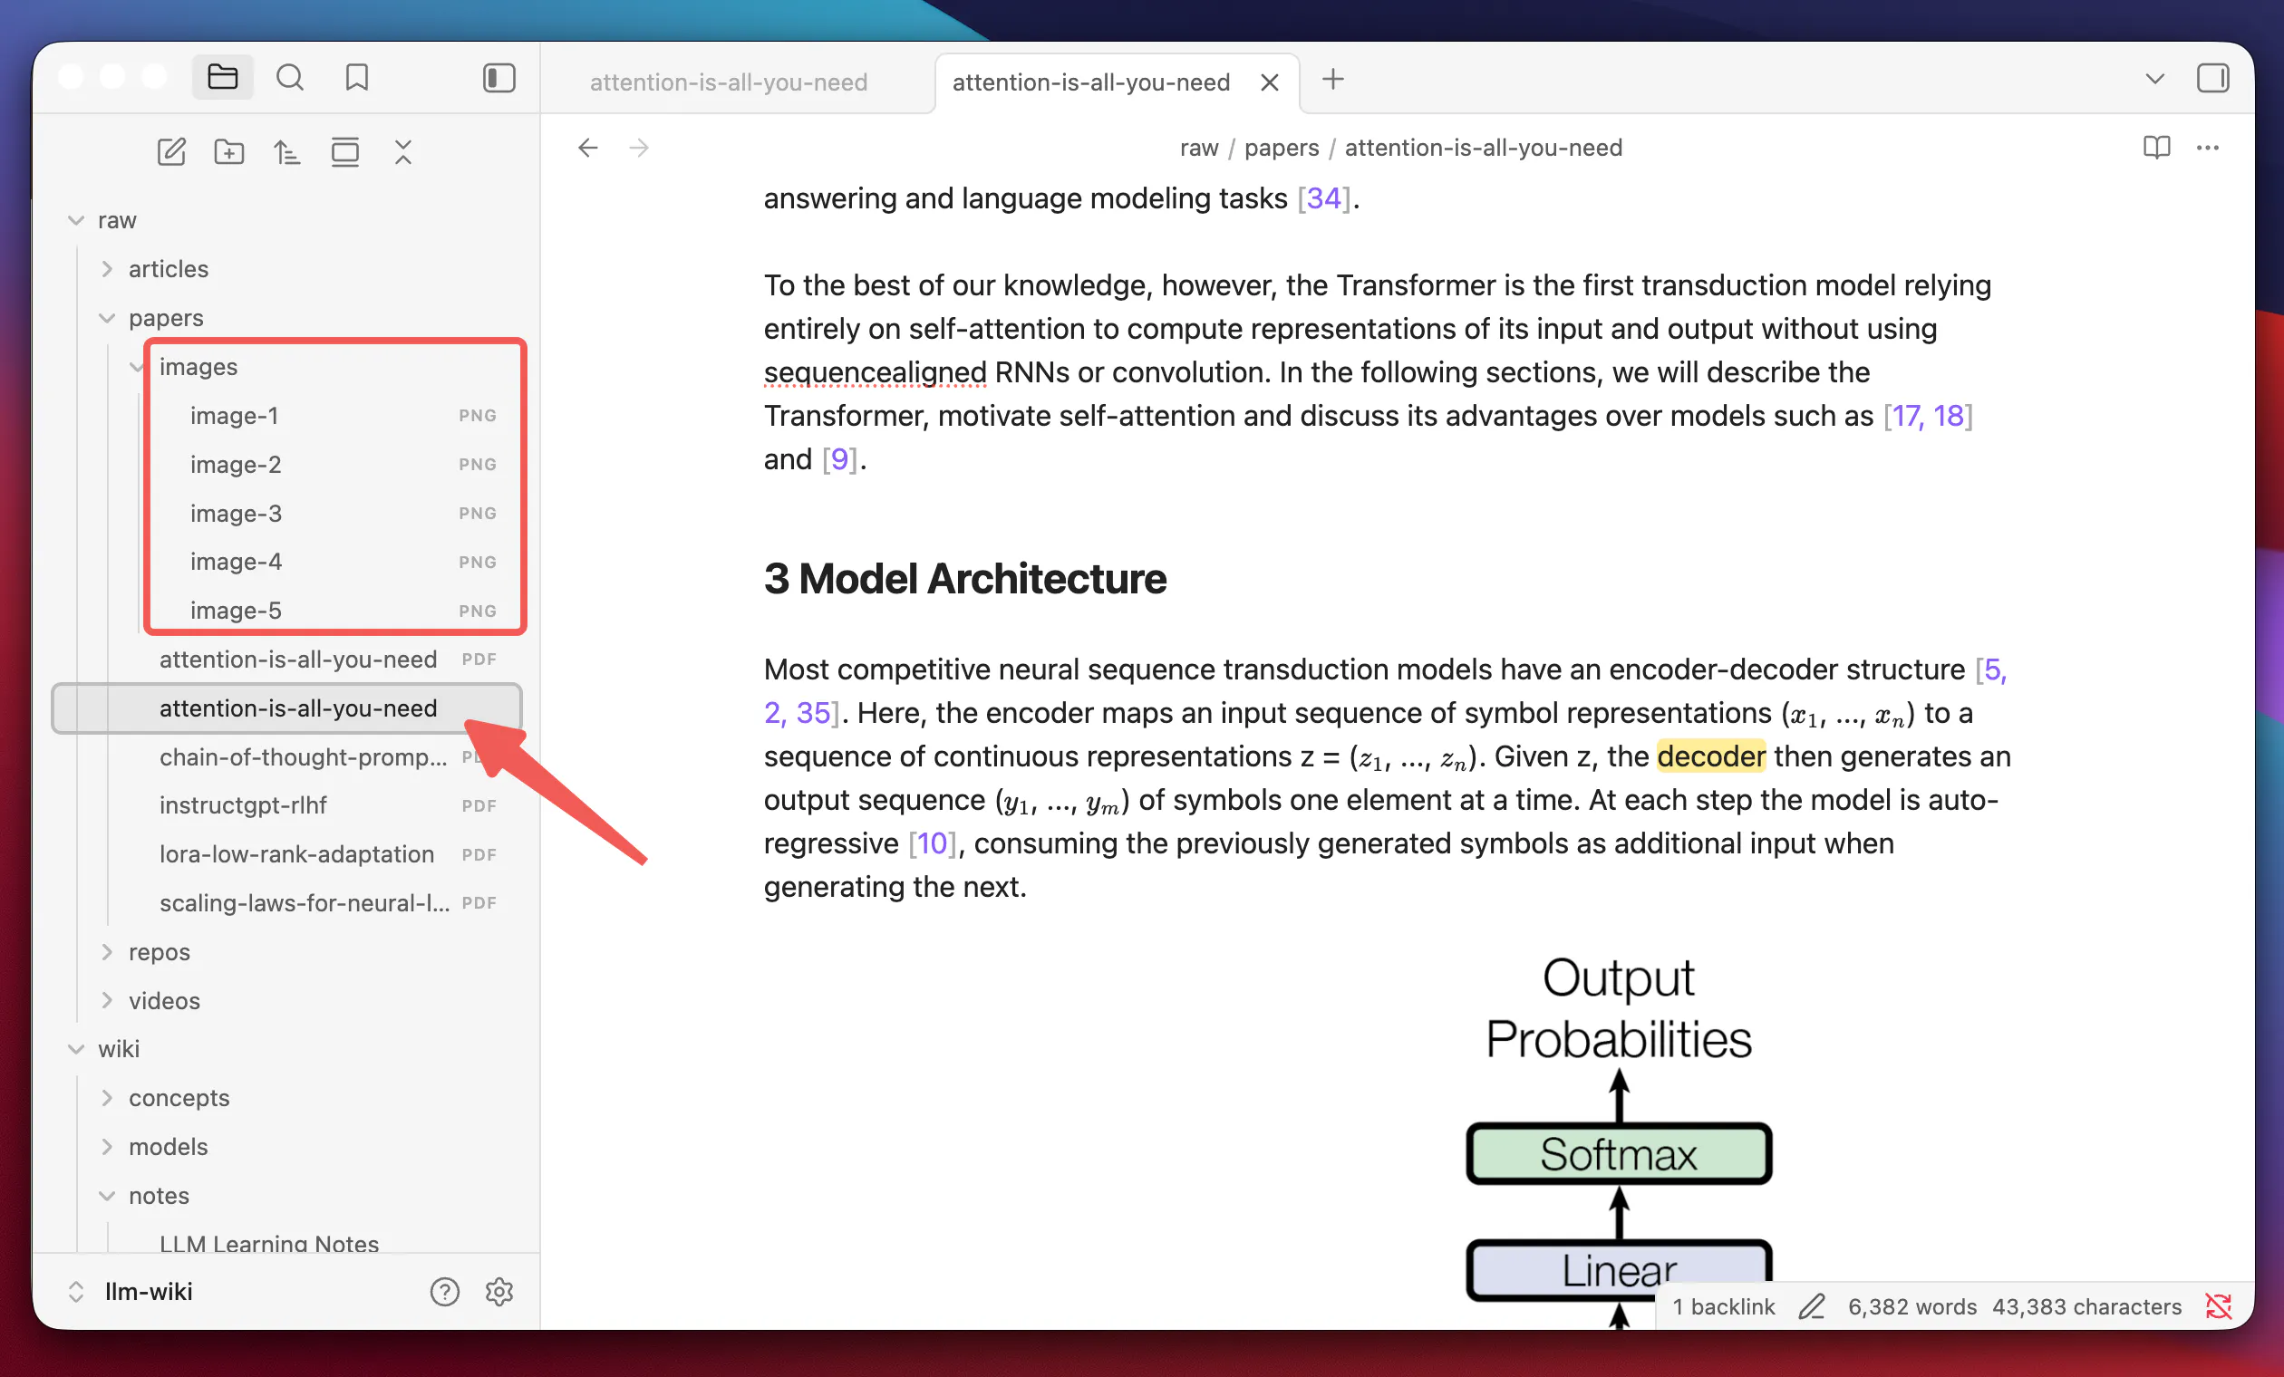Switch to the first attention-is-all-you-need tab

coord(729,82)
